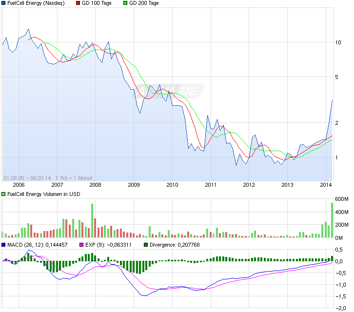Click the blue MACD legend swatch
Screen dimensions: 354x312
pyautogui.click(x=3, y=245)
